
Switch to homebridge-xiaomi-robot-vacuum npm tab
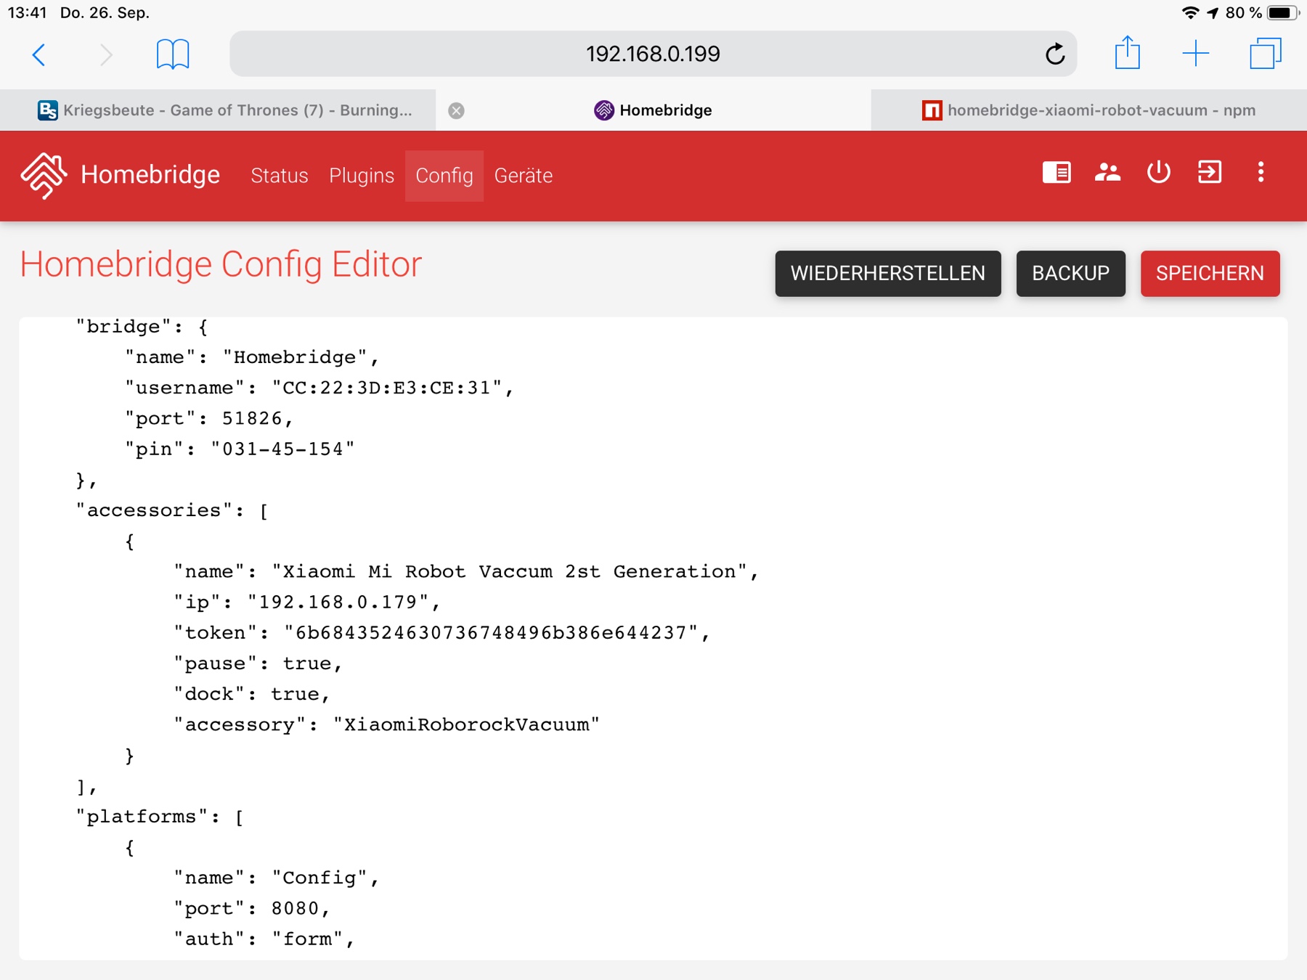click(1089, 110)
